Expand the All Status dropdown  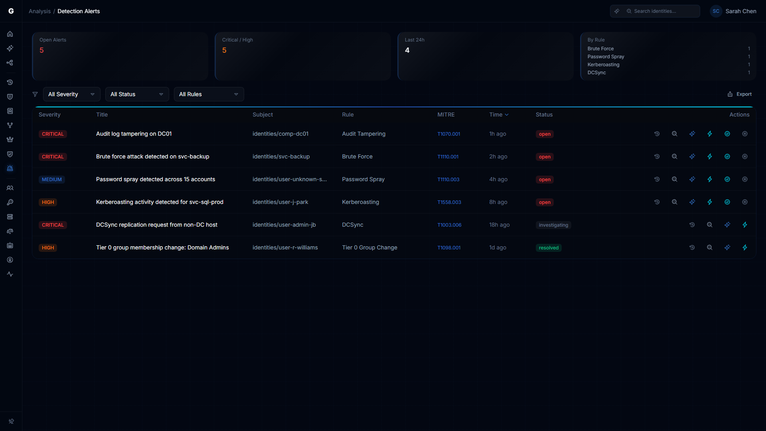click(137, 94)
